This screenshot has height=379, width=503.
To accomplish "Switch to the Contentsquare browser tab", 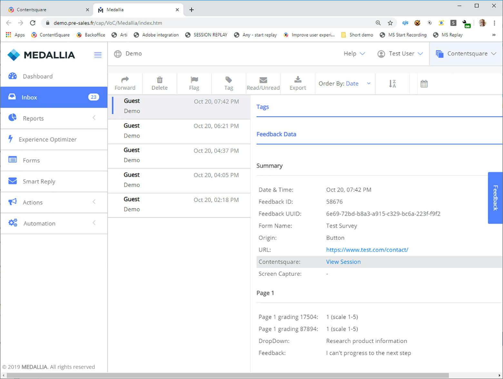I will coord(47,10).
